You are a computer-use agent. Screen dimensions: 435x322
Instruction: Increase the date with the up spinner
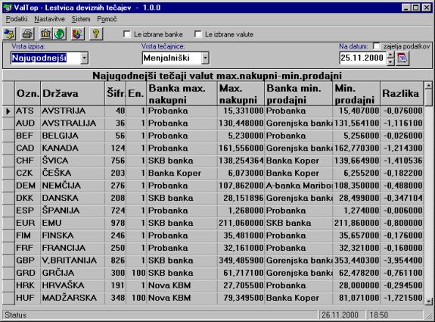(x=390, y=55)
